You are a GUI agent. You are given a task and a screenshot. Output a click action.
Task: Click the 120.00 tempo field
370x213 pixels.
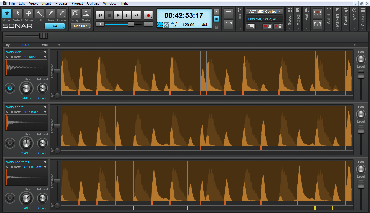click(x=188, y=25)
